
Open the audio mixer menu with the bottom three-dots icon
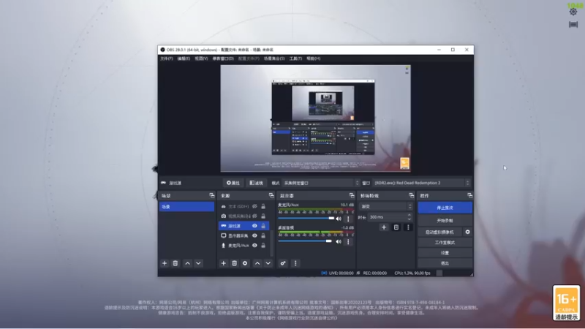(295, 263)
